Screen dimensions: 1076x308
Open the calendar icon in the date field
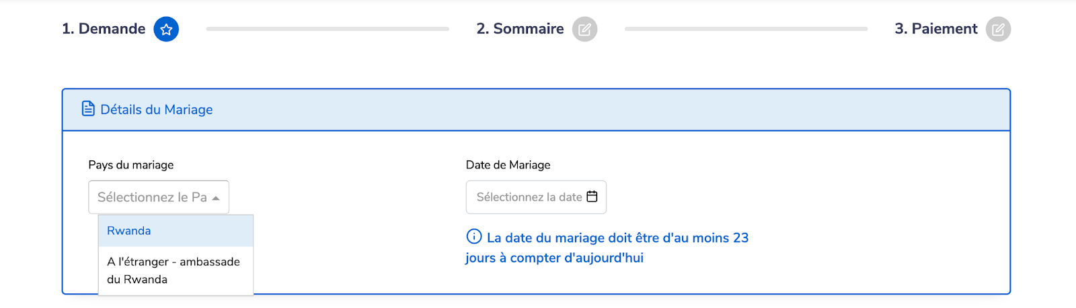pos(592,197)
